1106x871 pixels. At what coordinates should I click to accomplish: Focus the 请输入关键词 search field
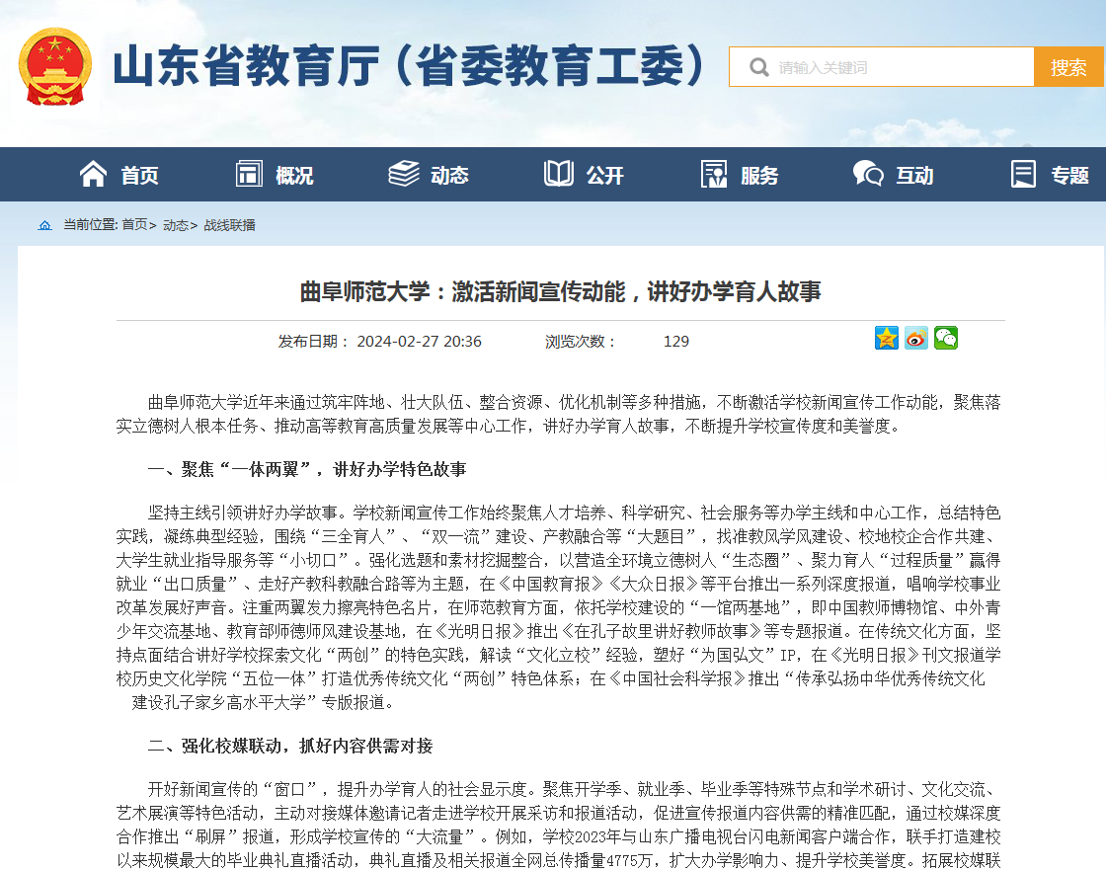pyautogui.click(x=899, y=67)
